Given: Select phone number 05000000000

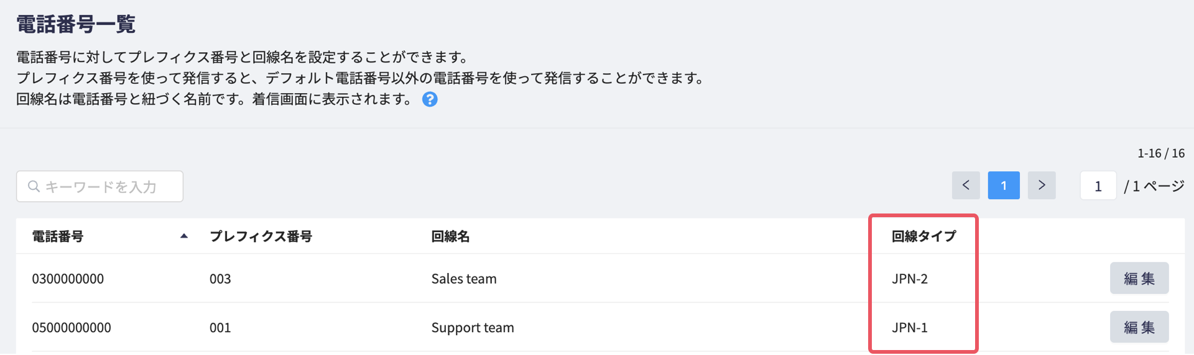Looking at the screenshot, I should [x=72, y=328].
